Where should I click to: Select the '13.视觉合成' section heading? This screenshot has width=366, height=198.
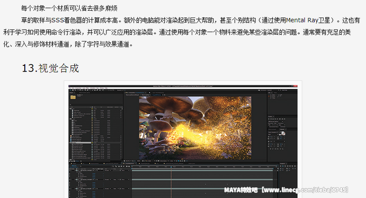pos(50,68)
